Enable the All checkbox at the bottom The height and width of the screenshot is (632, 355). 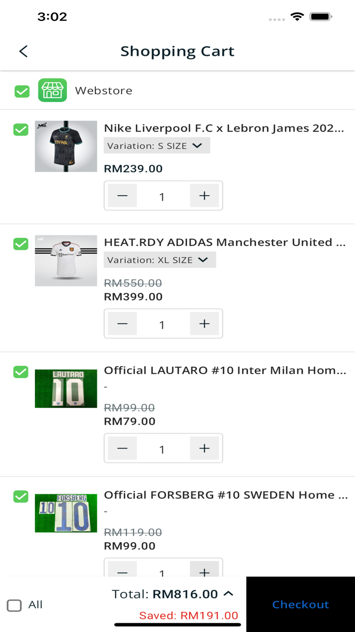tap(15, 605)
